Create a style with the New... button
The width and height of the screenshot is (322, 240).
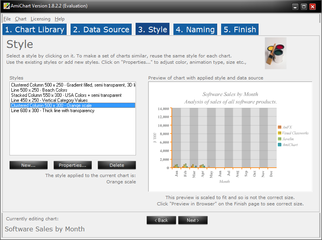click(x=28, y=165)
